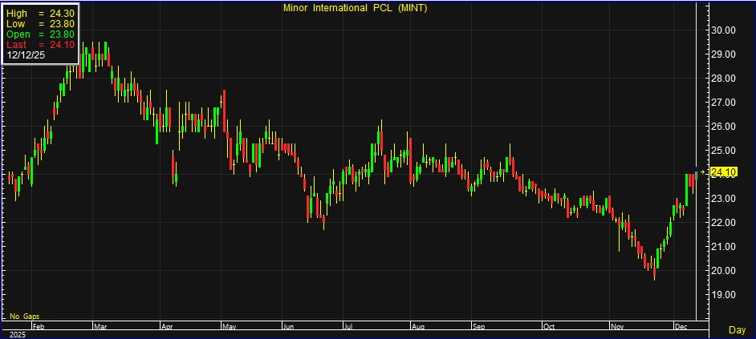
Task: Click the yellow 24.10 last price marker
Action: [x=725, y=172]
